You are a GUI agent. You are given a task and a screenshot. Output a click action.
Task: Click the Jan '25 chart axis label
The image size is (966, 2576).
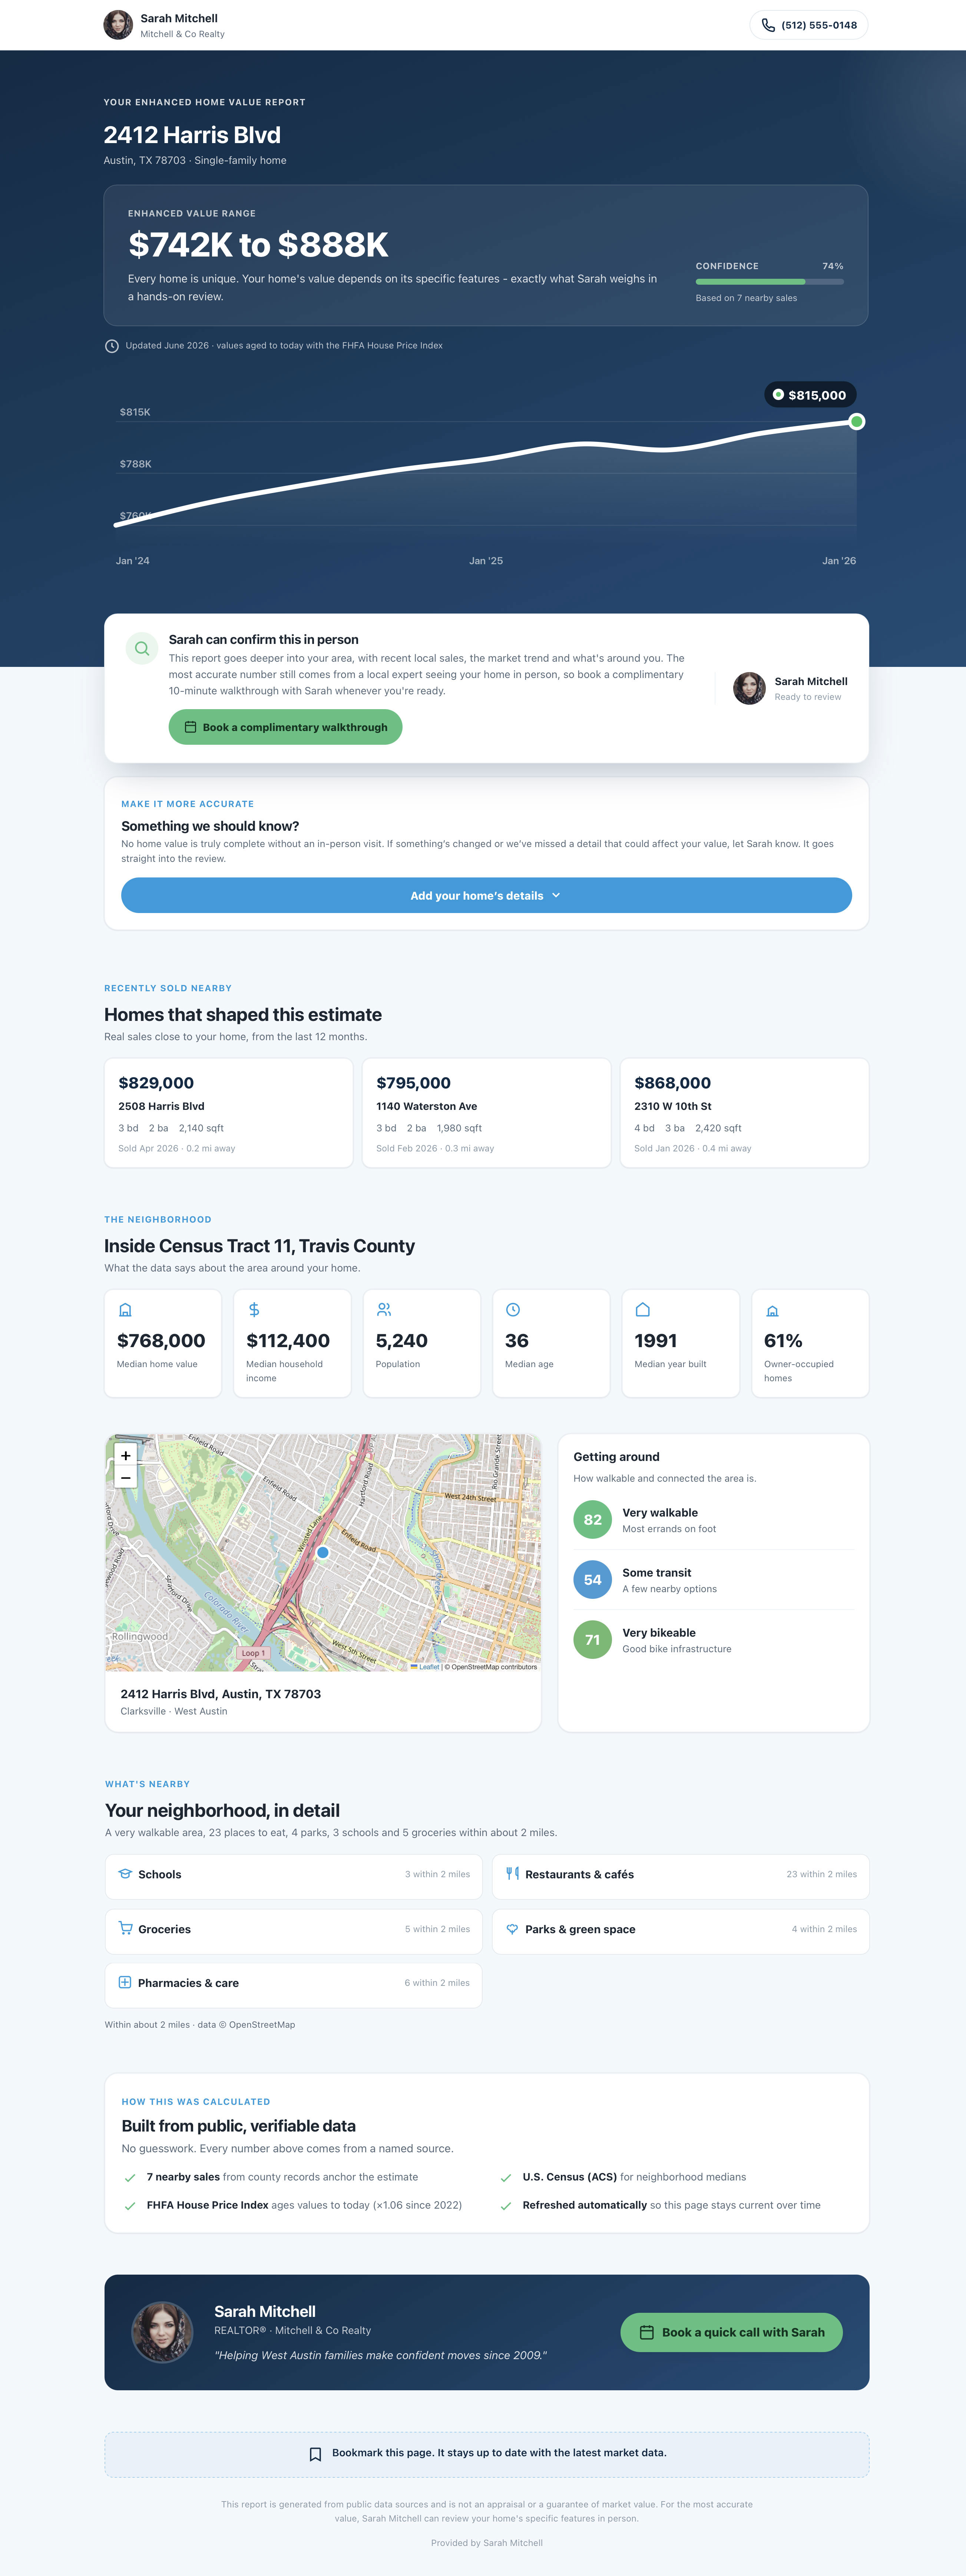coord(486,561)
